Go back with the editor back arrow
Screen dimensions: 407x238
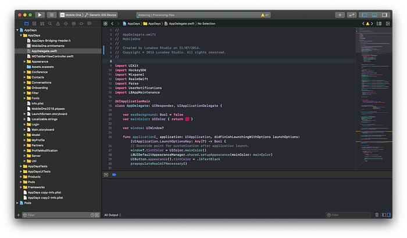pos(112,24)
